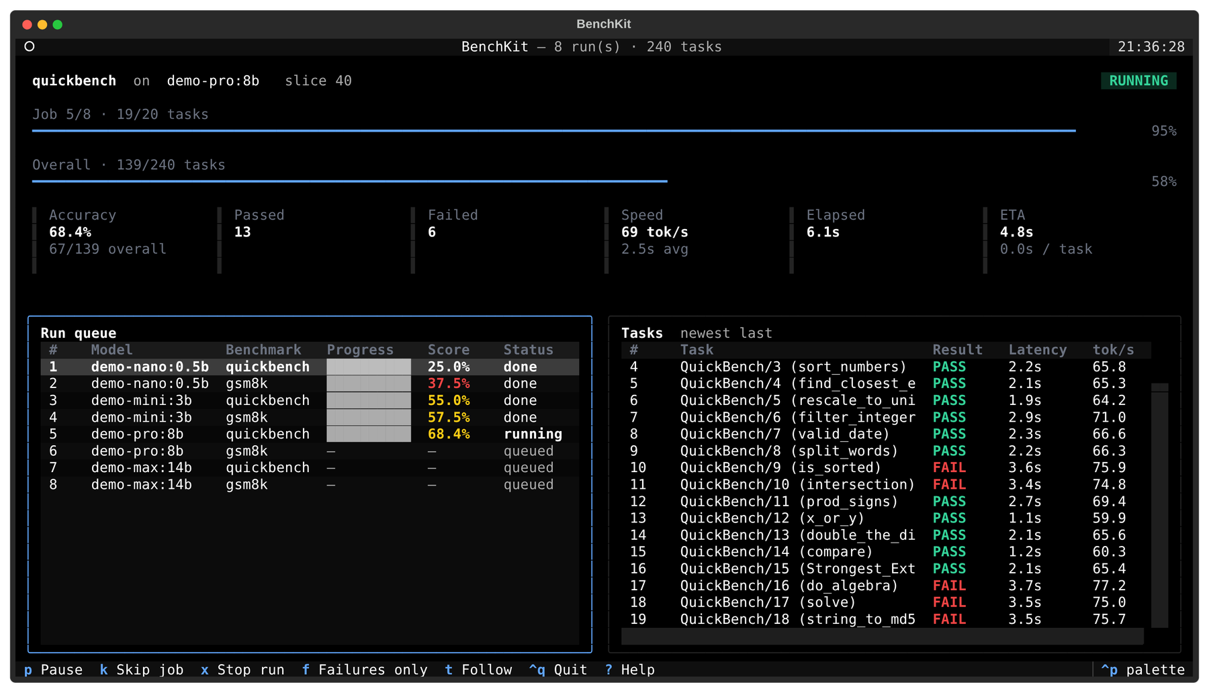Click the Result column header
1209x693 pixels.
tap(957, 350)
